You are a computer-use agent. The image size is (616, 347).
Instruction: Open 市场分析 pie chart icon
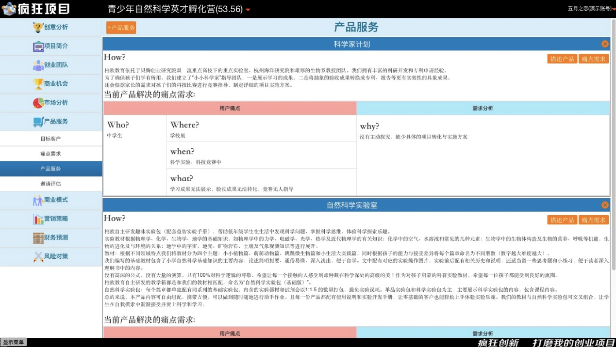[x=38, y=103]
